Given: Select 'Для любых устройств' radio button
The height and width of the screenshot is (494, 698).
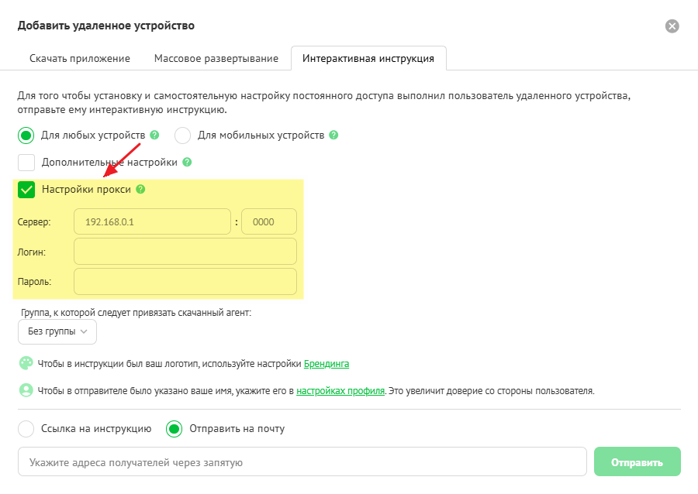Looking at the screenshot, I should coord(26,136).
